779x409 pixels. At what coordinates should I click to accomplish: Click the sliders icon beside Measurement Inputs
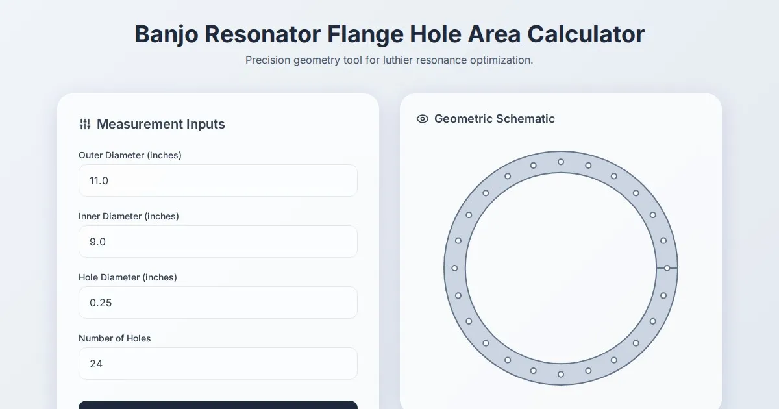[85, 124]
